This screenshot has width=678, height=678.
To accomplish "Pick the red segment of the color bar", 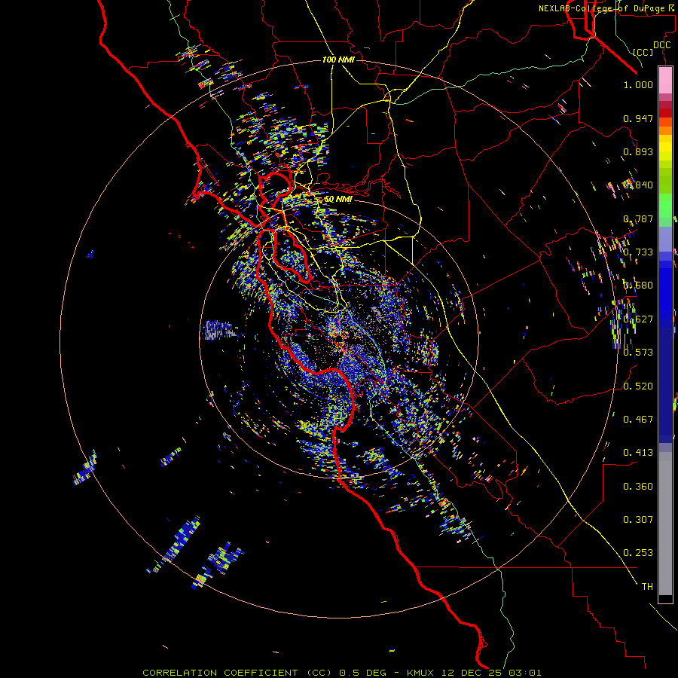I will pyautogui.click(x=665, y=113).
